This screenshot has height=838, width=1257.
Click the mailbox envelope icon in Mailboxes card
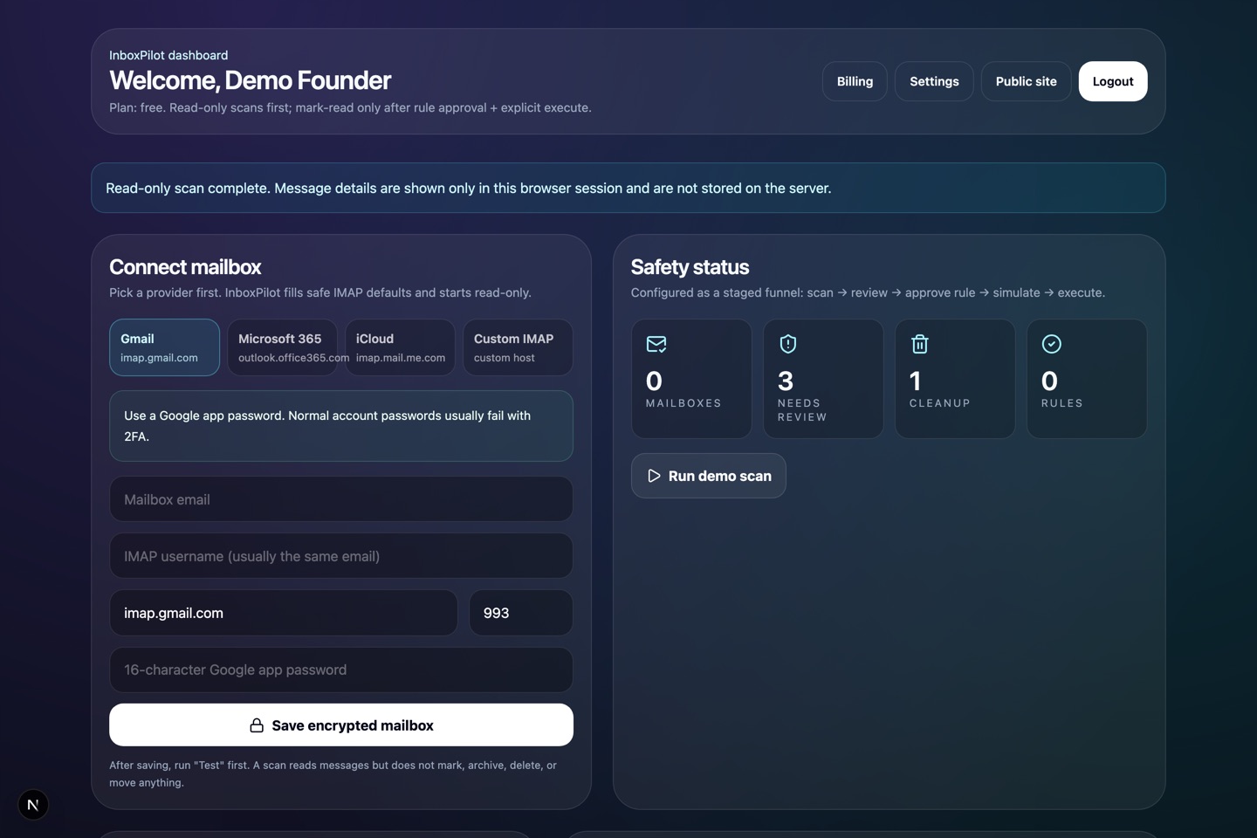(x=656, y=344)
